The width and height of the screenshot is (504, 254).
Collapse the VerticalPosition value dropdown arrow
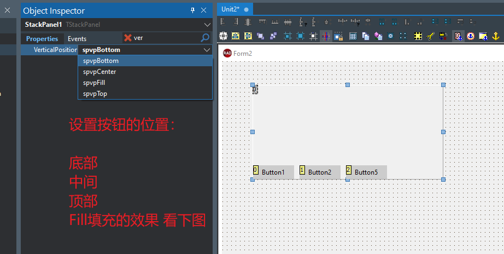206,50
